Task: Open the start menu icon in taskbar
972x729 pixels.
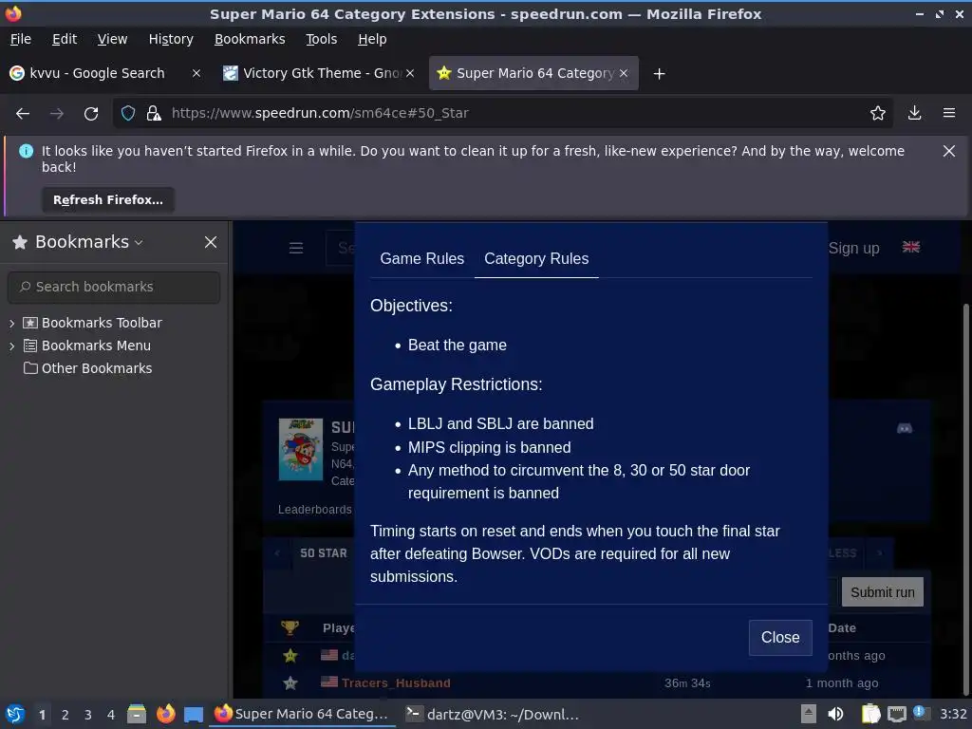Action: coord(15,714)
